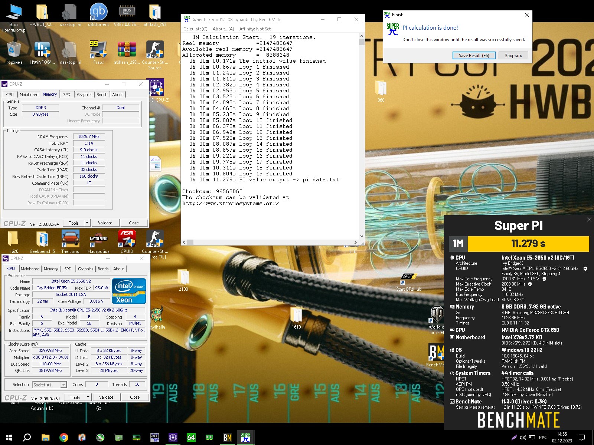Click Super PI vertical scrollbar down arrow

[362, 236]
